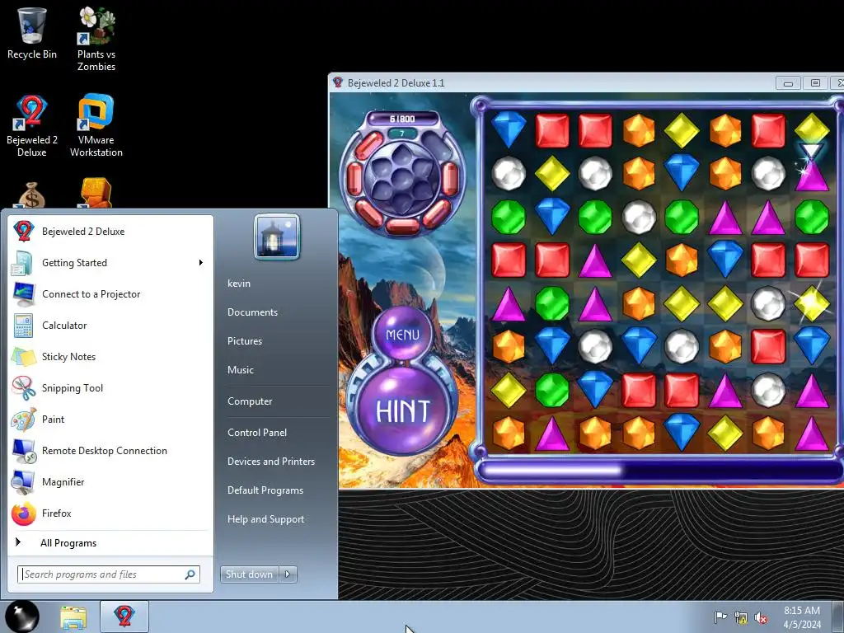Click the Getting Started icon
Image resolution: width=844 pixels, height=633 pixels.
click(23, 263)
